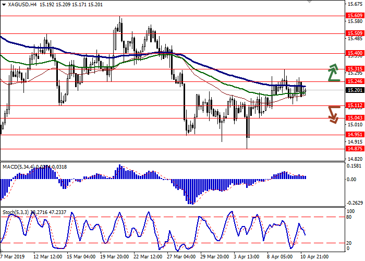Click the 15.400 level price tag
The height and width of the screenshot is (261, 365).
pyautogui.click(x=355, y=53)
